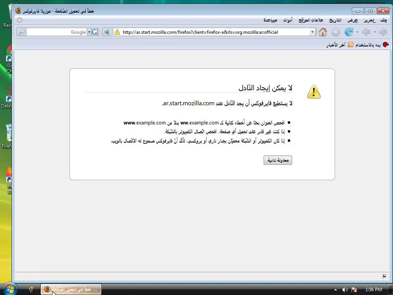The width and height of the screenshot is (393, 295).
Task: Click the Stop loading icon
Action: click(x=335, y=32)
